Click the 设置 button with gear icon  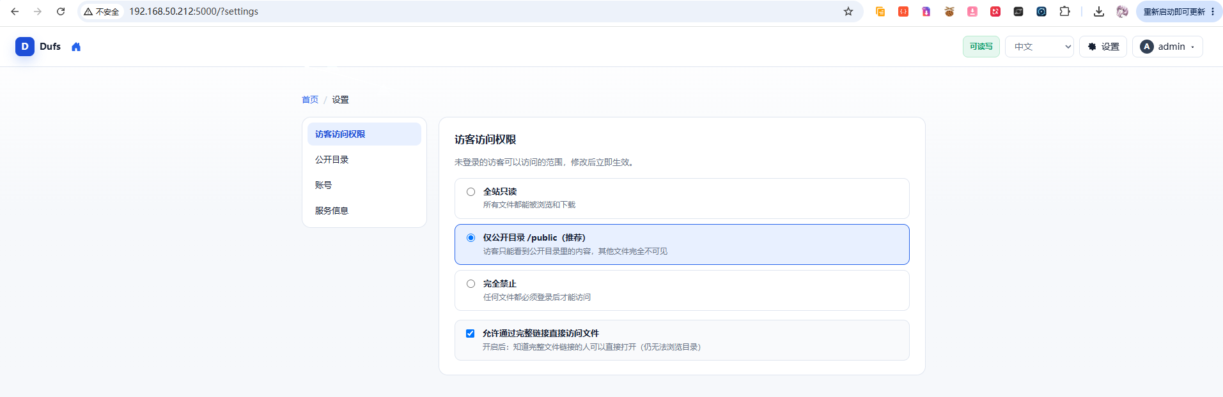click(1103, 47)
